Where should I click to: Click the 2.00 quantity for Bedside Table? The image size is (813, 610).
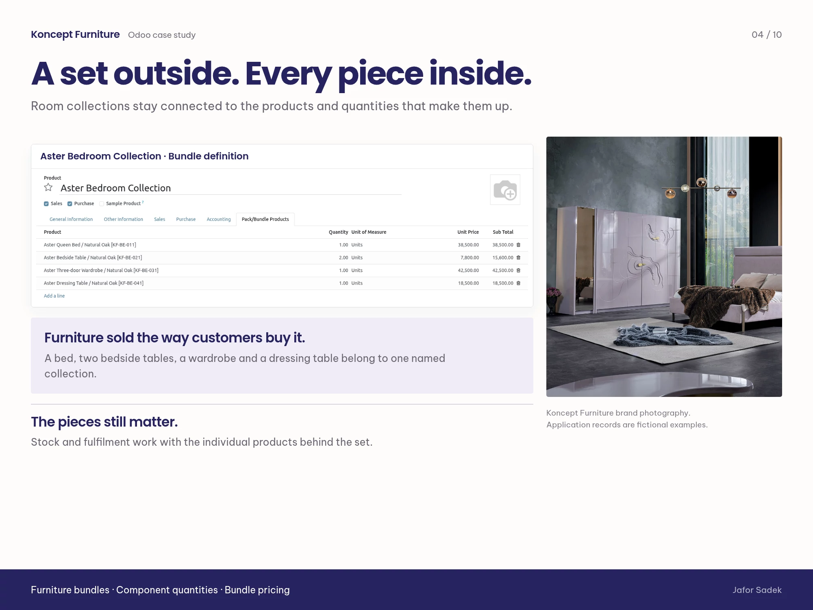(x=343, y=257)
